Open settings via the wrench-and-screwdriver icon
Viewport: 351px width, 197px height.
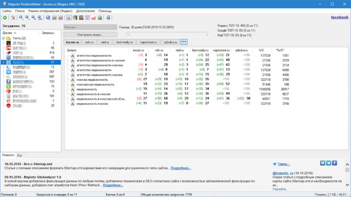click(x=13, y=17)
